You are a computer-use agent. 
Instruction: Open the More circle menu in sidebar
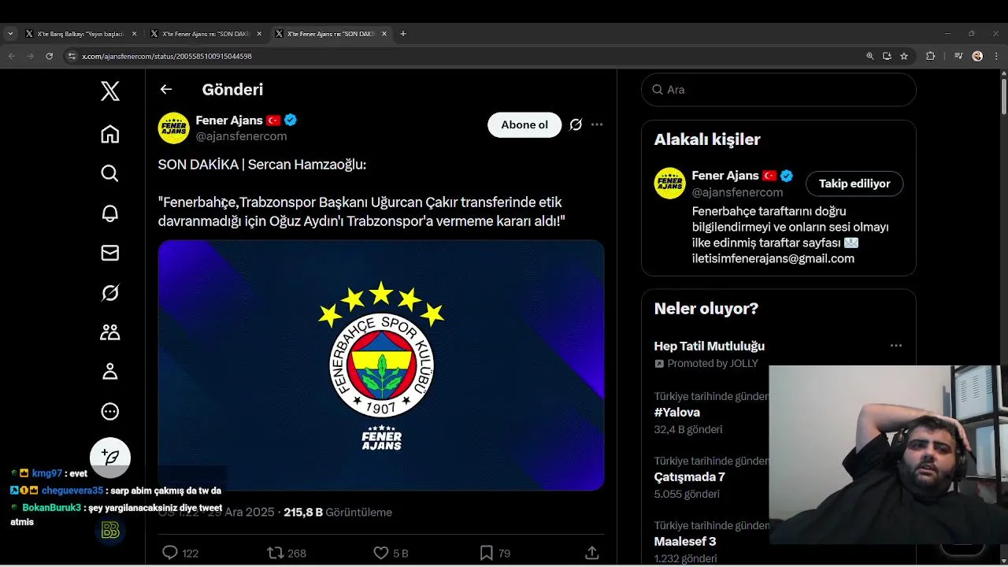pyautogui.click(x=110, y=411)
